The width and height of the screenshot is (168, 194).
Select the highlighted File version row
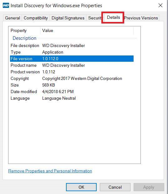(x=72, y=59)
